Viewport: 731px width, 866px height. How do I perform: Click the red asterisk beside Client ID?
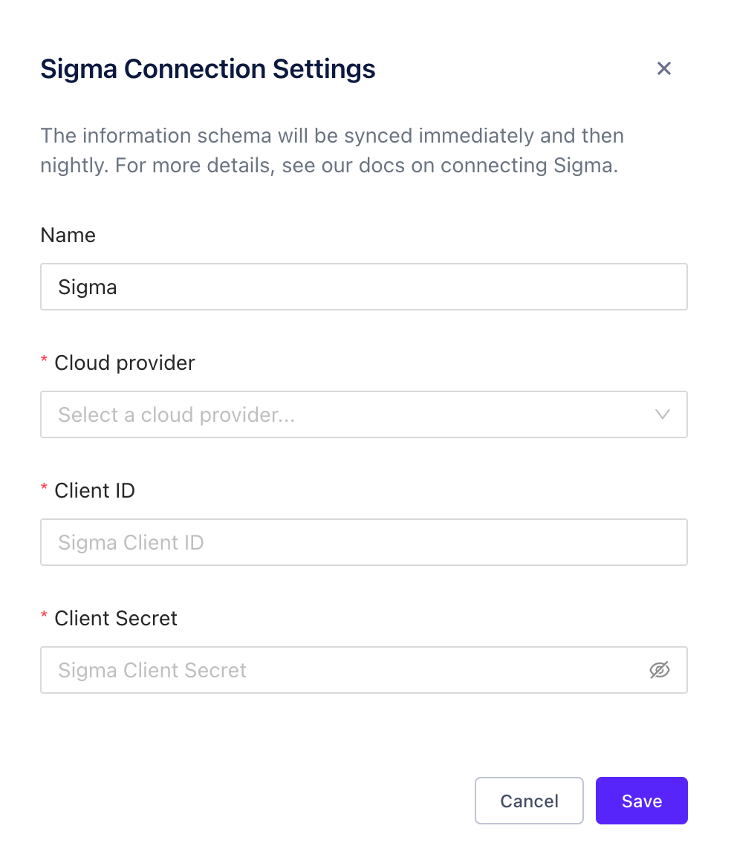coord(44,489)
